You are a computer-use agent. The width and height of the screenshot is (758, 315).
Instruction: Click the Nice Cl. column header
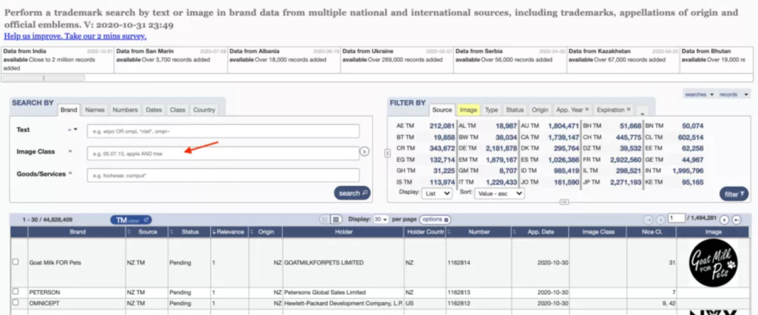coord(651,233)
